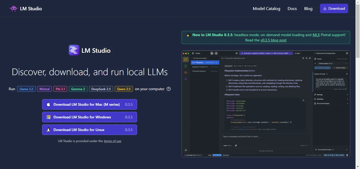Open Docs in top navigation
The image size is (360, 169).
(x=292, y=8)
